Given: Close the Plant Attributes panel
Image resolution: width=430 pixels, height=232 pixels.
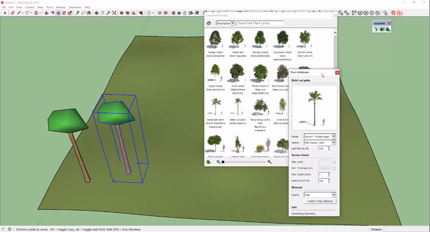Looking at the screenshot, I should (337, 72).
